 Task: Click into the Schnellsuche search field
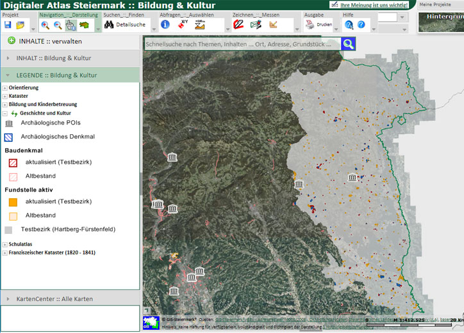pyautogui.click(x=242, y=44)
